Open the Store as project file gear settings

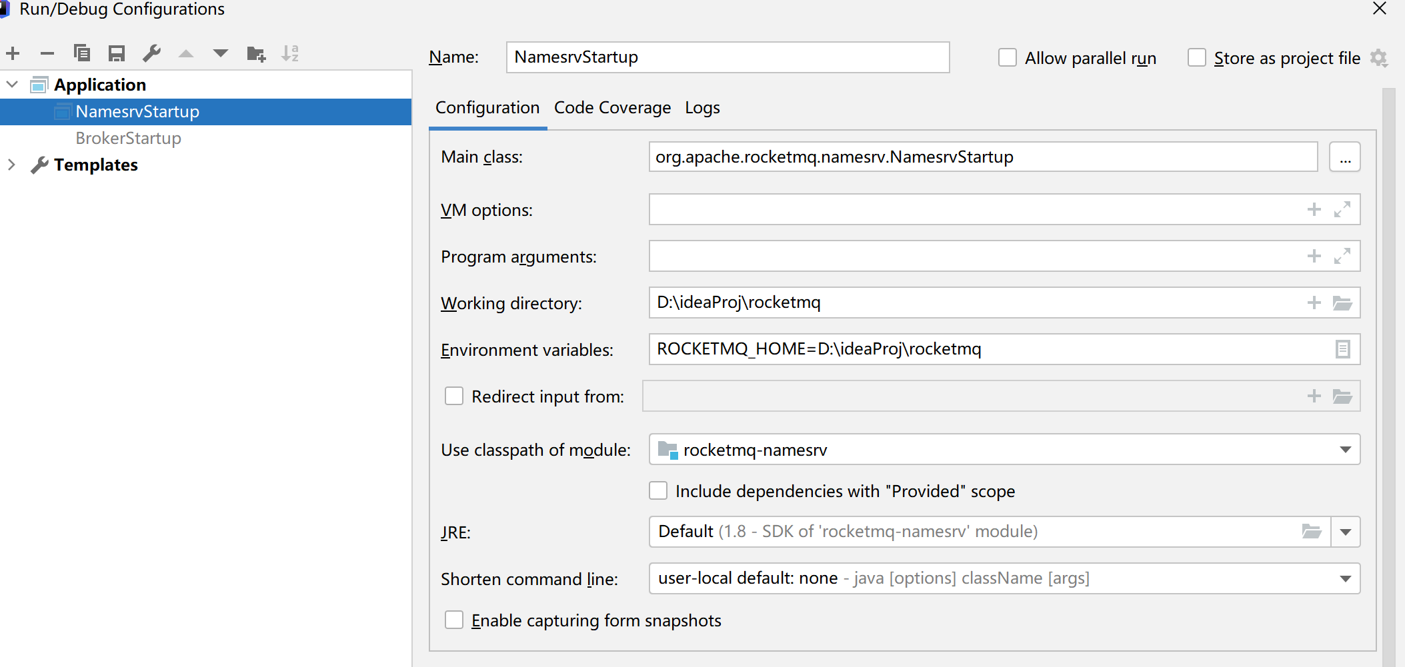(x=1379, y=58)
